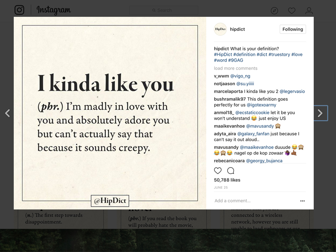Viewport: 336px width, 252px height.
Task: Open commenter maaikevanhoe's profile
Action: [x=229, y=126]
